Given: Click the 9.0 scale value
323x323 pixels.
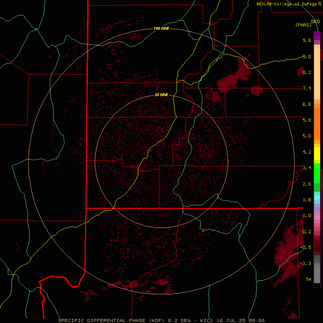Looking at the screenshot, I should click(307, 56).
